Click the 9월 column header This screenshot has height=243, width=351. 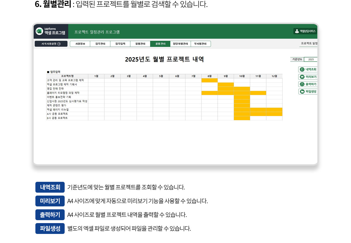coord(226,76)
